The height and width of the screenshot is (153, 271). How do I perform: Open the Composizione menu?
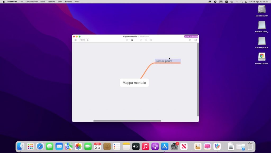point(31,2)
